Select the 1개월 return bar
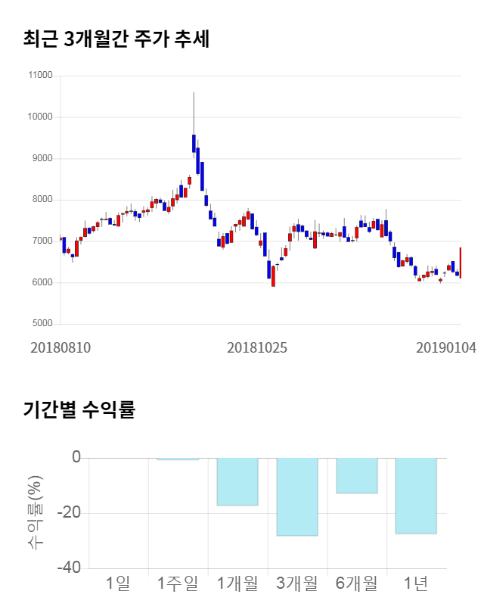 (x=237, y=481)
